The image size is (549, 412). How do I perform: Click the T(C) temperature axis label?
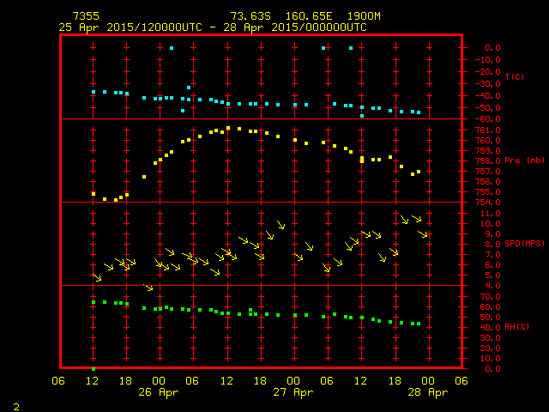(x=514, y=77)
